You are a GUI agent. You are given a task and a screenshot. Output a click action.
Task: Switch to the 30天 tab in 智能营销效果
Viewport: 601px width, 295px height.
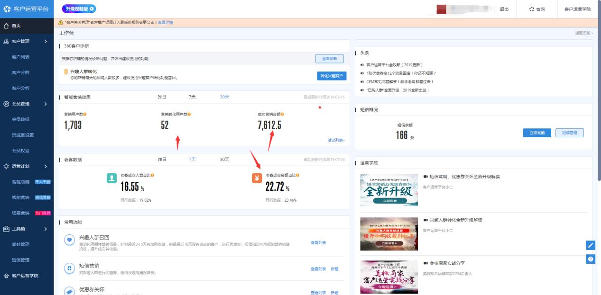[x=224, y=97]
